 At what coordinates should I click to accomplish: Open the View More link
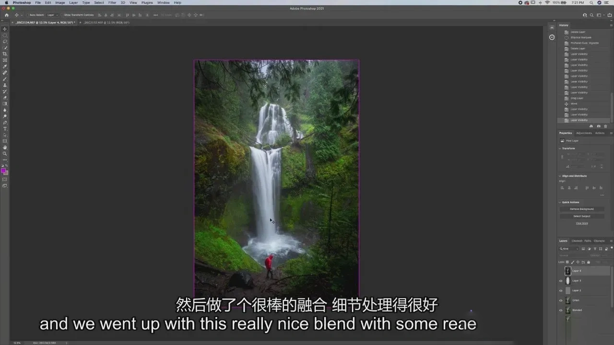(x=582, y=223)
